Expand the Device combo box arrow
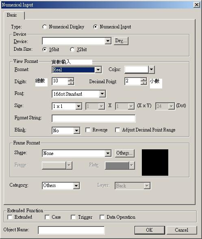Viewport: 202px width, 239px height. [108, 41]
